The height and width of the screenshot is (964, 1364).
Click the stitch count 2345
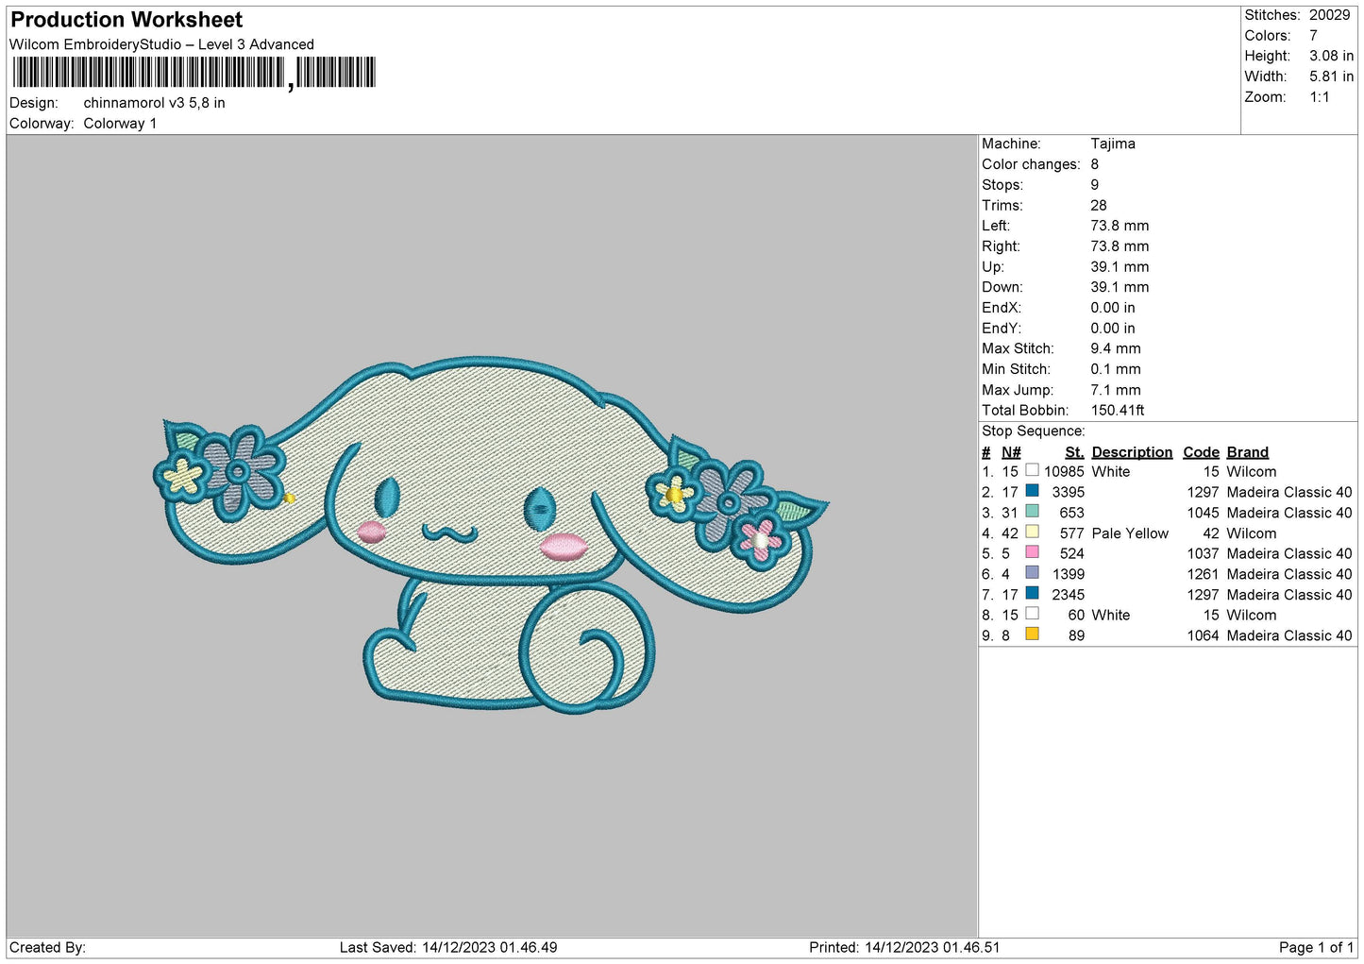coord(1069,595)
